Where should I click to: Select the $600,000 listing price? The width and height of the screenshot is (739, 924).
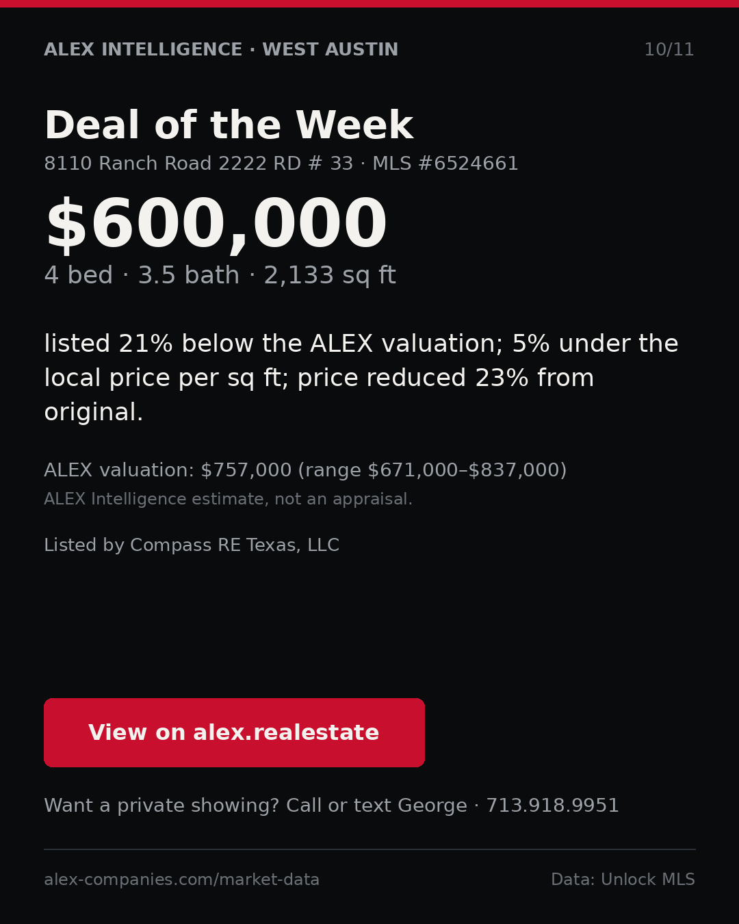[x=216, y=225]
